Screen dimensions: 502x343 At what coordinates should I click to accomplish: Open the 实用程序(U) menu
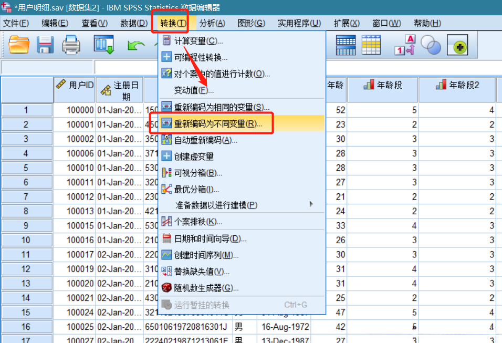click(299, 24)
